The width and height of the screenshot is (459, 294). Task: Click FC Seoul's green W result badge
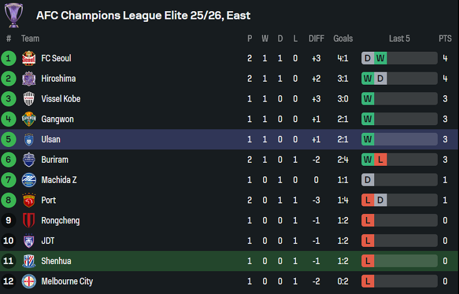click(x=381, y=58)
